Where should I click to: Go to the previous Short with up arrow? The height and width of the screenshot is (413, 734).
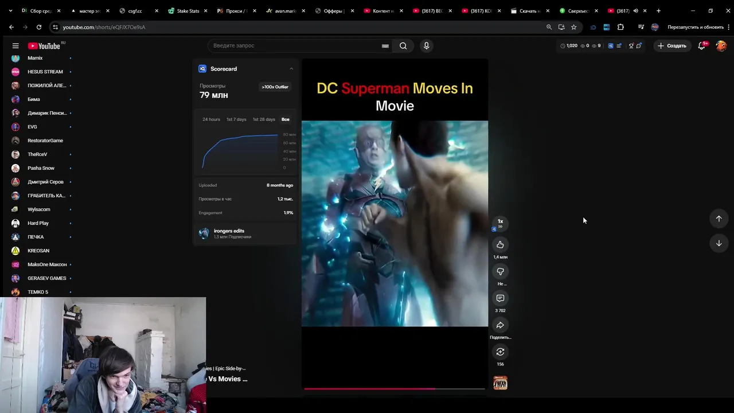coord(719,219)
